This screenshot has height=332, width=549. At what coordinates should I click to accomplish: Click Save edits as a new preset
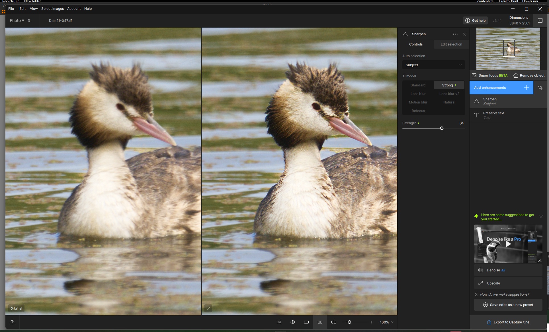coord(508,305)
